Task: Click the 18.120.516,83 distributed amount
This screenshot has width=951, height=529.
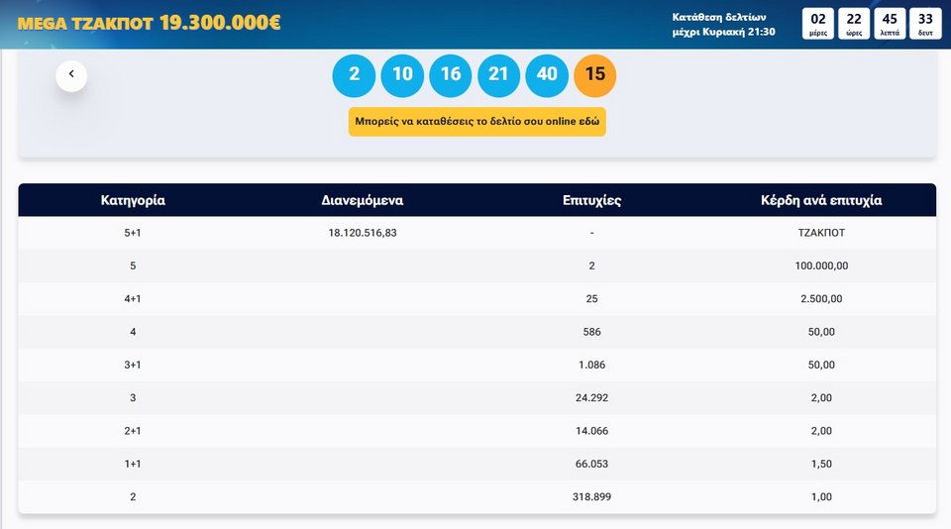Action: click(x=363, y=233)
